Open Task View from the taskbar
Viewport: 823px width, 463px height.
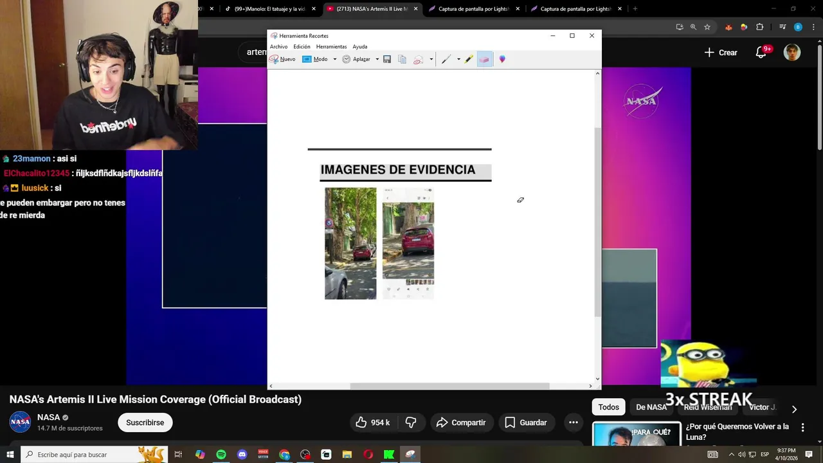(x=178, y=455)
